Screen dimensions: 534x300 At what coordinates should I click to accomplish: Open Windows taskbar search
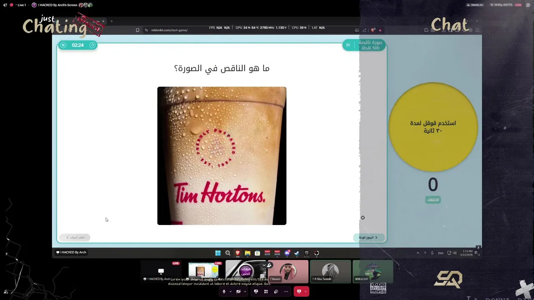point(228,253)
